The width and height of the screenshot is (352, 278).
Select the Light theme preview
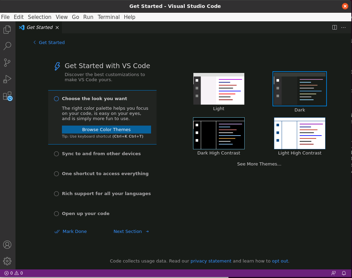click(219, 89)
